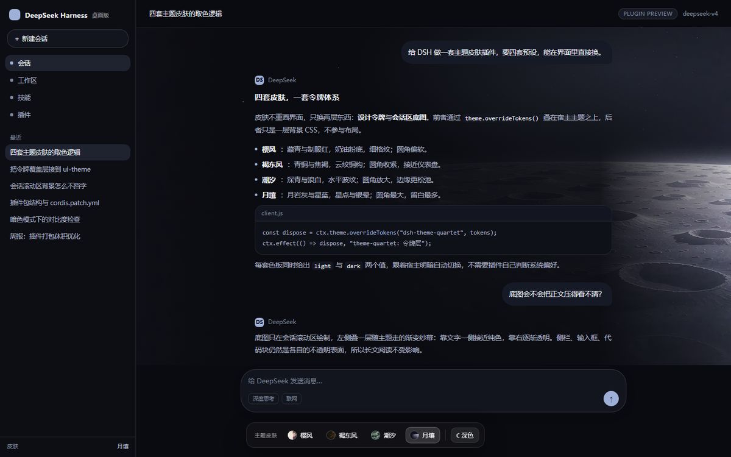The height and width of the screenshot is (457, 731).
Task: Click the deepseek-v4 model label
Action: tap(701, 13)
